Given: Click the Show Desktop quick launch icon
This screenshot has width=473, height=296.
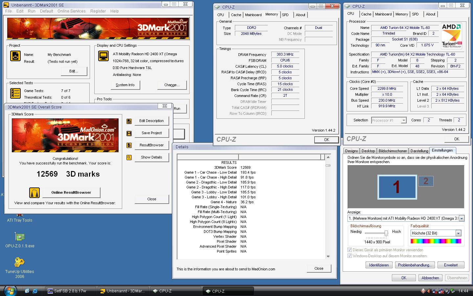Looking at the screenshot, I should click(x=27, y=291).
